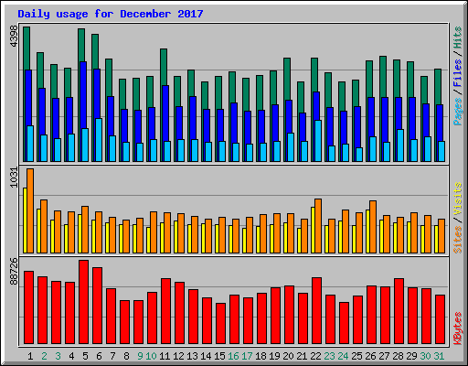468x366 pixels.
Task: Click the red KBytes bar for day 15
Action: coord(221,324)
